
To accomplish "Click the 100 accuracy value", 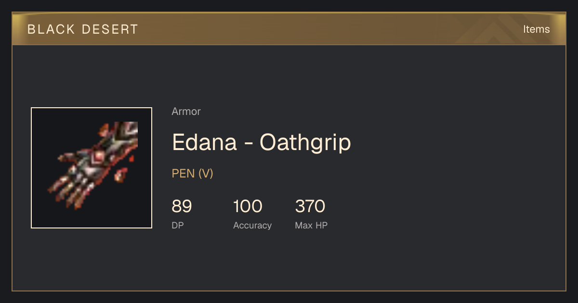I will coord(248,206).
